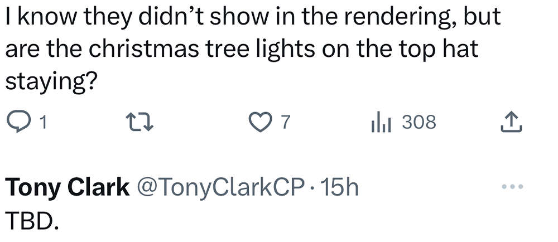Image resolution: width=558 pixels, height=242 pixels.
Task: Like the tweet with the heart icon
Action: pyautogui.click(x=259, y=122)
